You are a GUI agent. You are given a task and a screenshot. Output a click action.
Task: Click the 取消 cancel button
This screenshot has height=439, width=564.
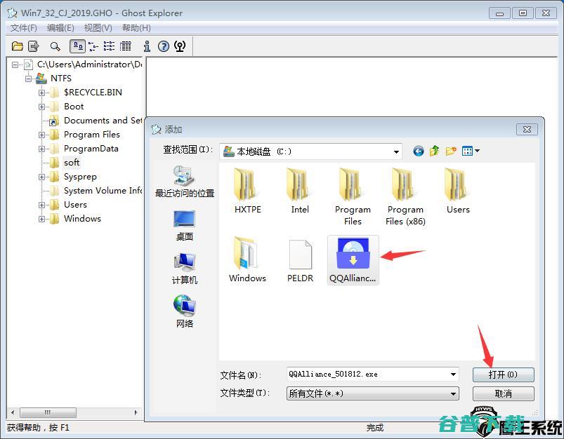pos(503,394)
